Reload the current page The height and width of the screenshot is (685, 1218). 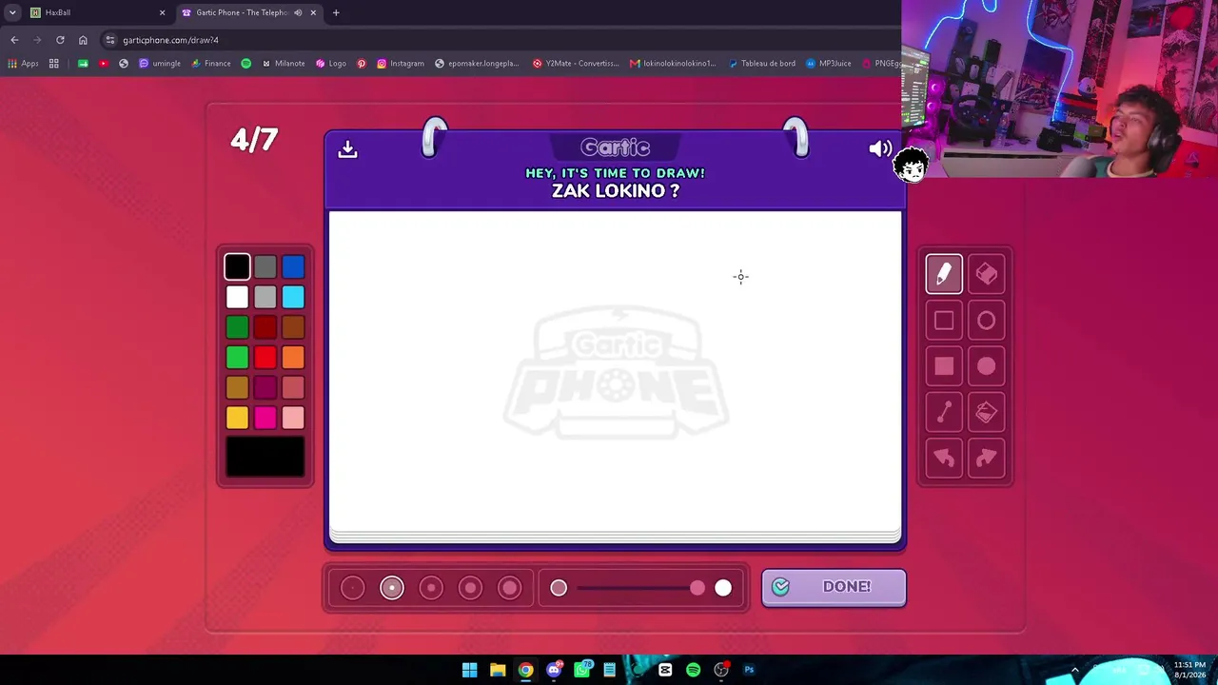click(60, 40)
